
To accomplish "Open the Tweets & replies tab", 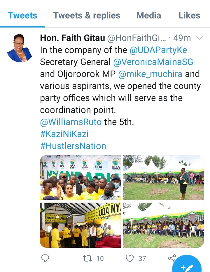I will point(87,15).
